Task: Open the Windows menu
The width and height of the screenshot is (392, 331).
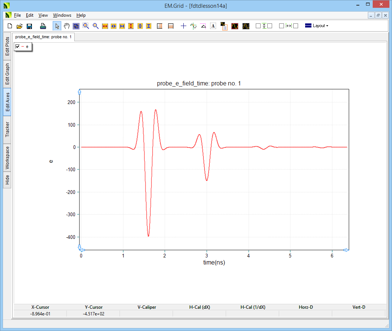Action: tap(62, 15)
